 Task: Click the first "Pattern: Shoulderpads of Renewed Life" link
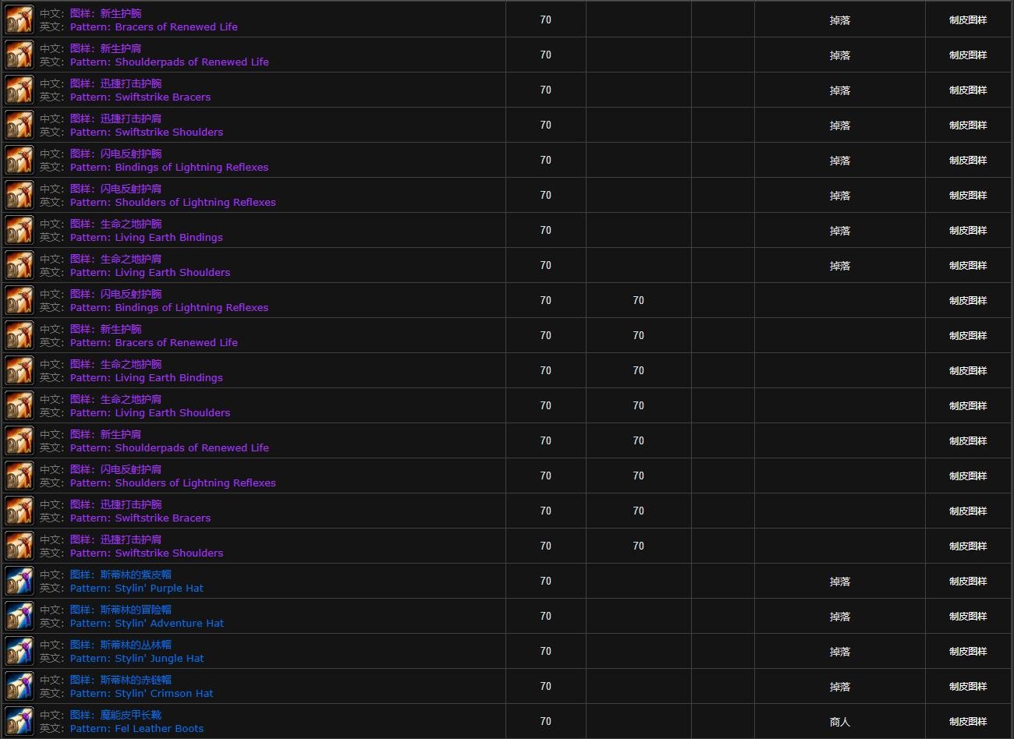tap(169, 62)
